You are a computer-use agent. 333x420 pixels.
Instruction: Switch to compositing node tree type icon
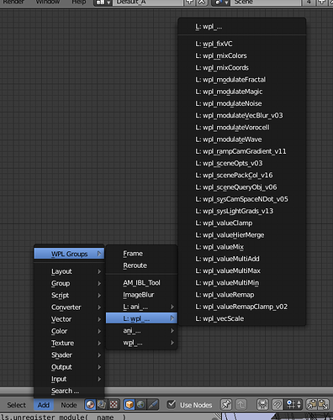[102, 405]
